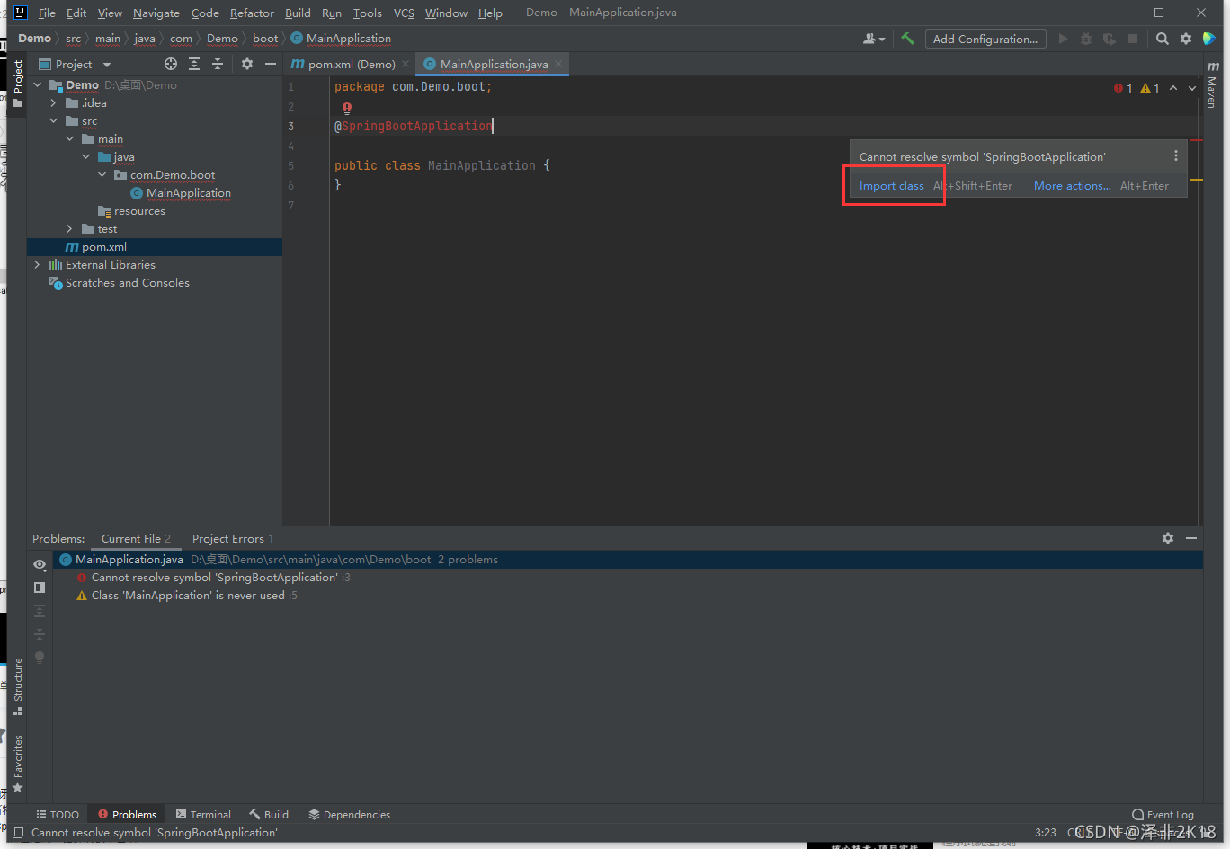This screenshot has width=1230, height=849.
Task: Hide the Project panel with minus icon
Action: [271, 64]
